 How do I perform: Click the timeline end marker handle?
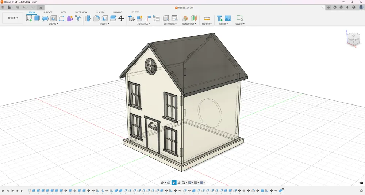coord(283,190)
